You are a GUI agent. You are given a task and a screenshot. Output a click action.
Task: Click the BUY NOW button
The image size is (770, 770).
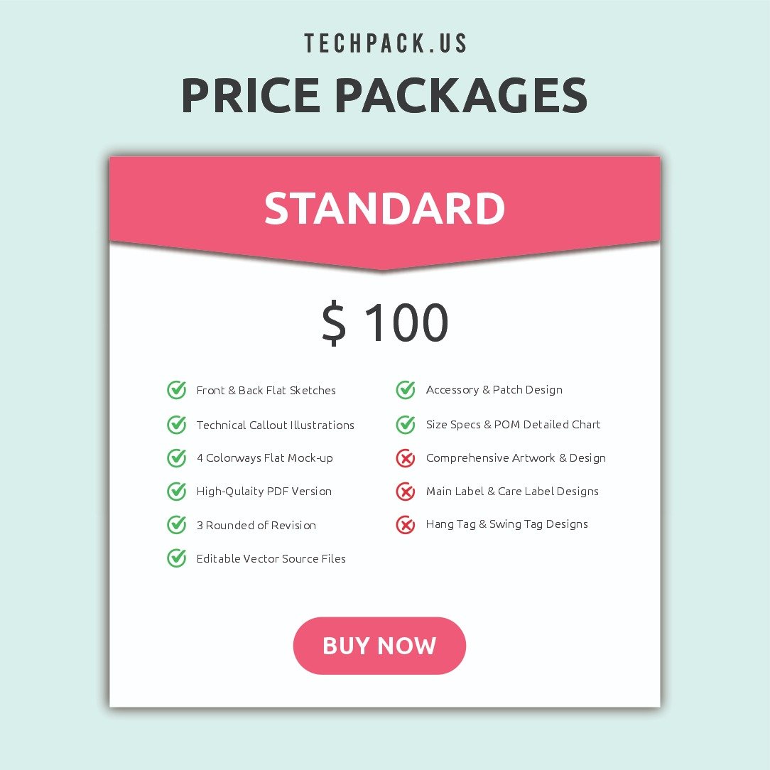point(379,645)
